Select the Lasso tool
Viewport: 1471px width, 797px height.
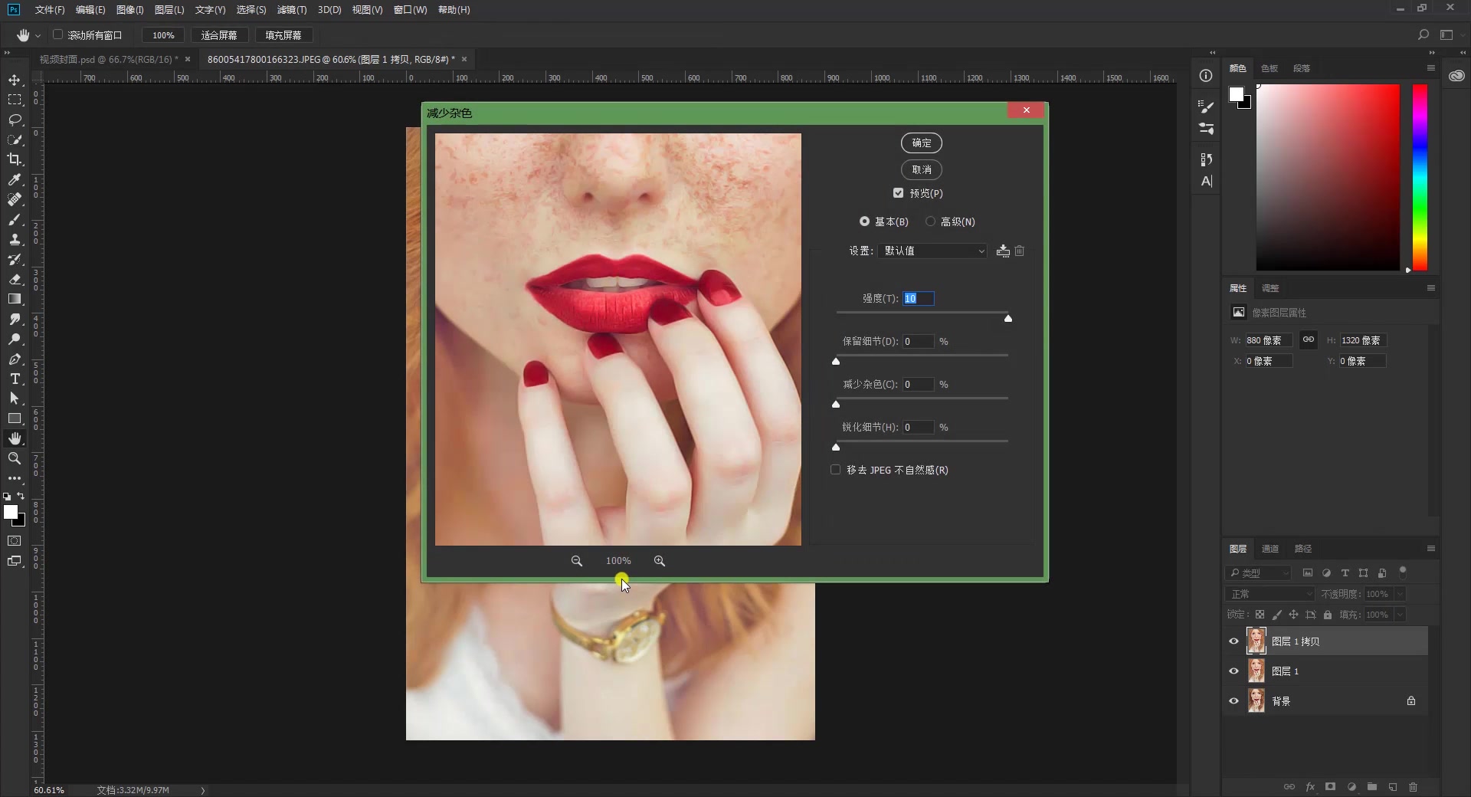tap(15, 120)
